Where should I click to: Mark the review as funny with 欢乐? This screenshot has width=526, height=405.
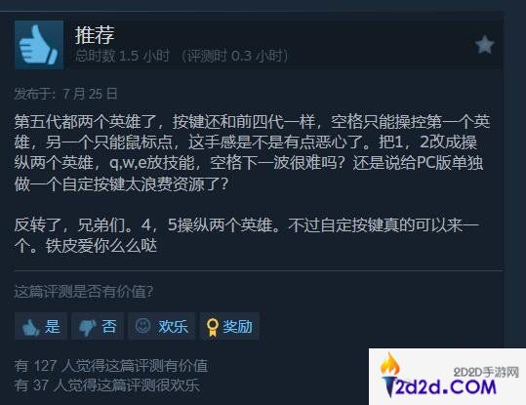pos(161,326)
